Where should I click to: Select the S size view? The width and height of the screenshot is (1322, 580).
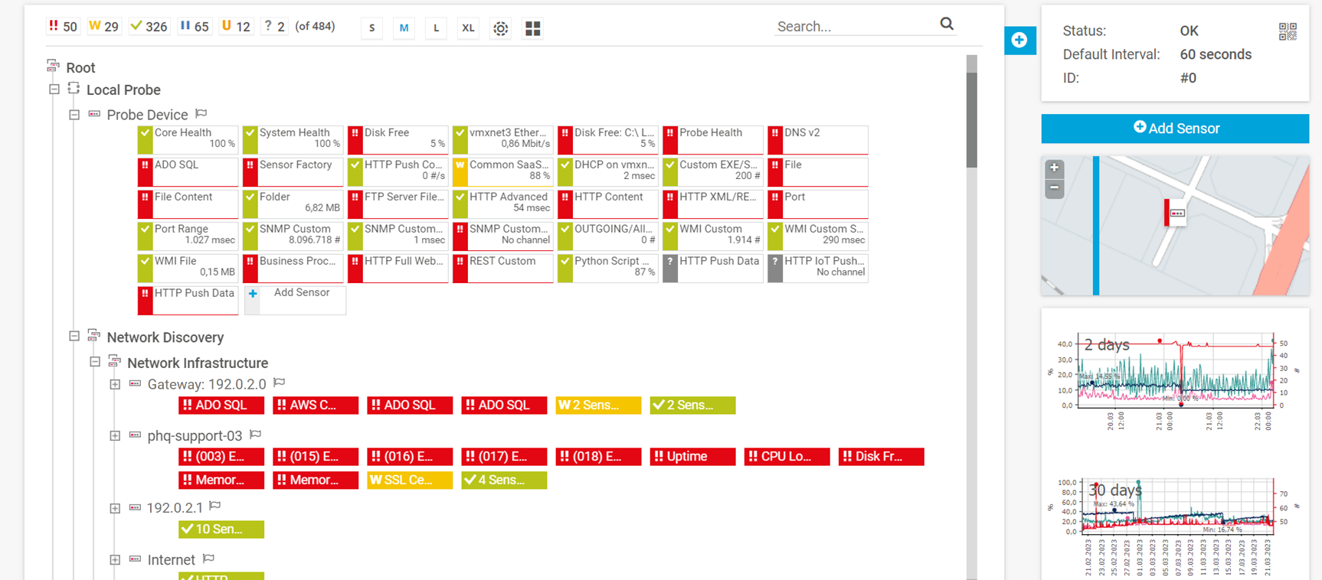371,28
